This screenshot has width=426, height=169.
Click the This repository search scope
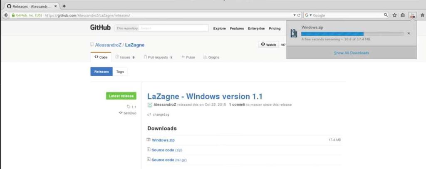(x=127, y=28)
